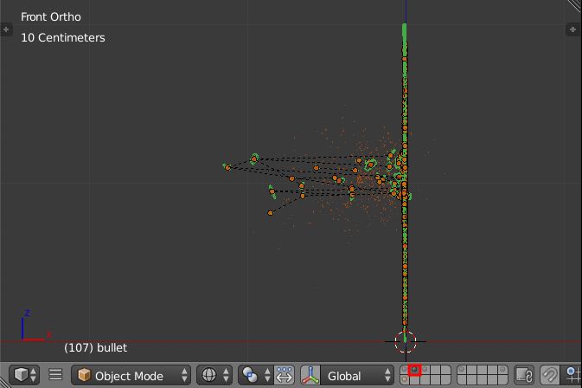Open the Global transform orientation dropdown
The image size is (582, 388).
(x=356, y=376)
